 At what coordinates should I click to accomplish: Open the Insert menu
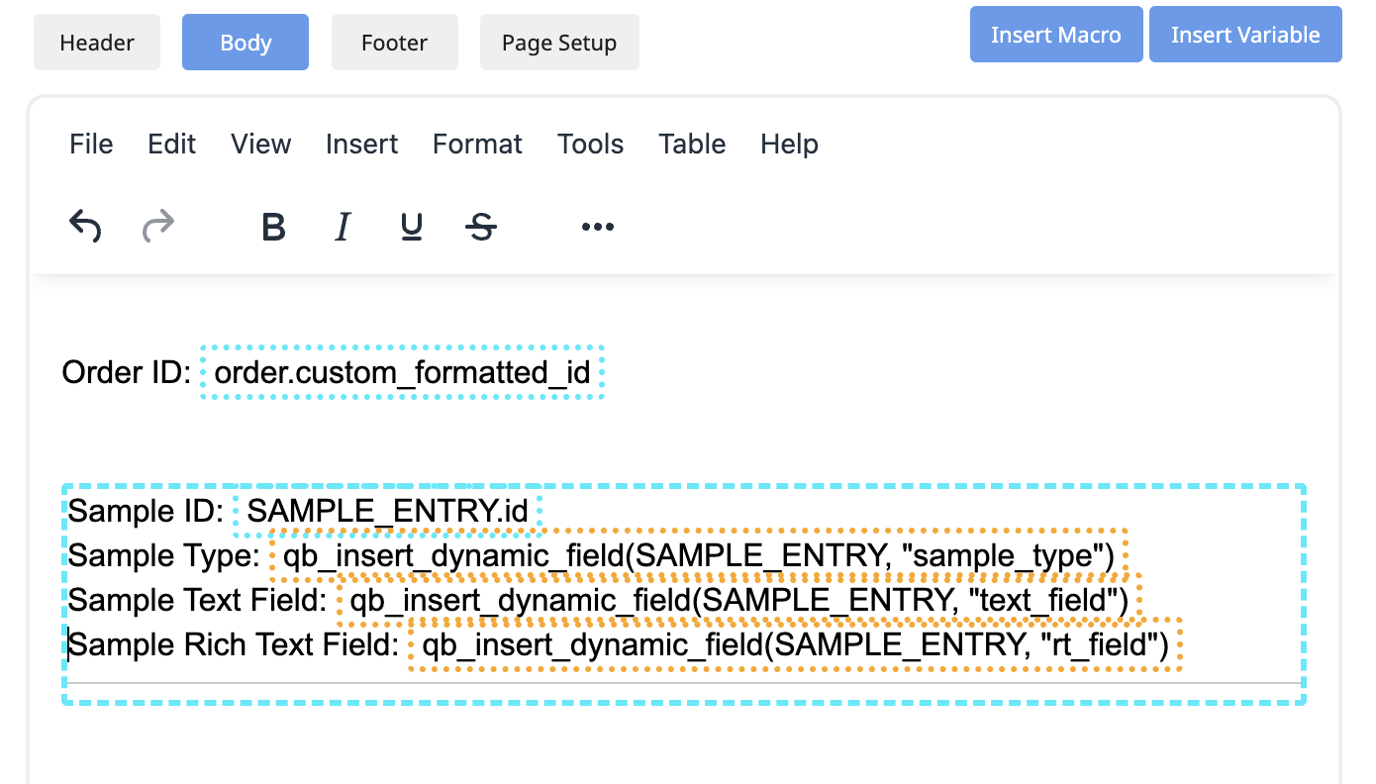362,144
